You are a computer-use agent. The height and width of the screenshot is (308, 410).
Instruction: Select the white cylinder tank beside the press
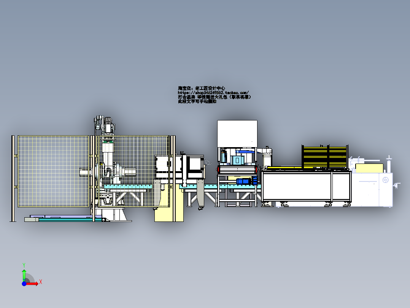click(x=267, y=157)
